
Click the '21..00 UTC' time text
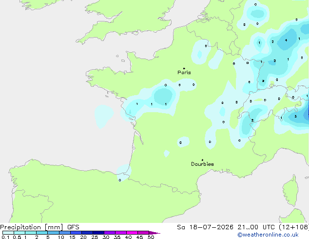pos(256,227)
